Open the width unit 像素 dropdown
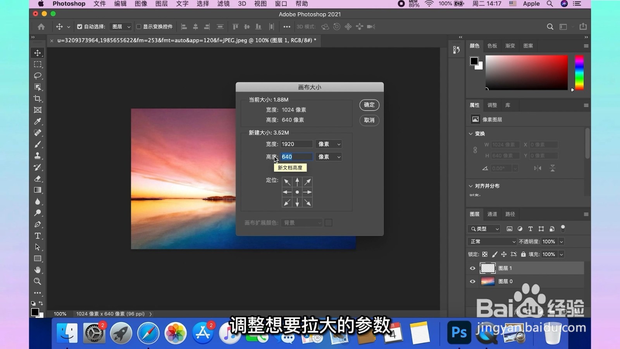The height and width of the screenshot is (349, 620). click(329, 144)
